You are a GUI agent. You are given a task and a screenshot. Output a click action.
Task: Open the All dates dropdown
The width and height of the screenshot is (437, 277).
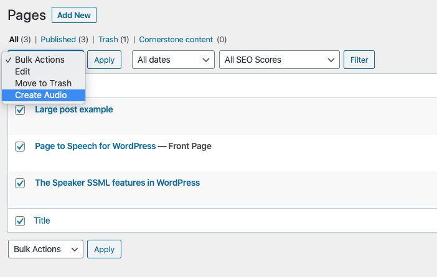coord(173,60)
